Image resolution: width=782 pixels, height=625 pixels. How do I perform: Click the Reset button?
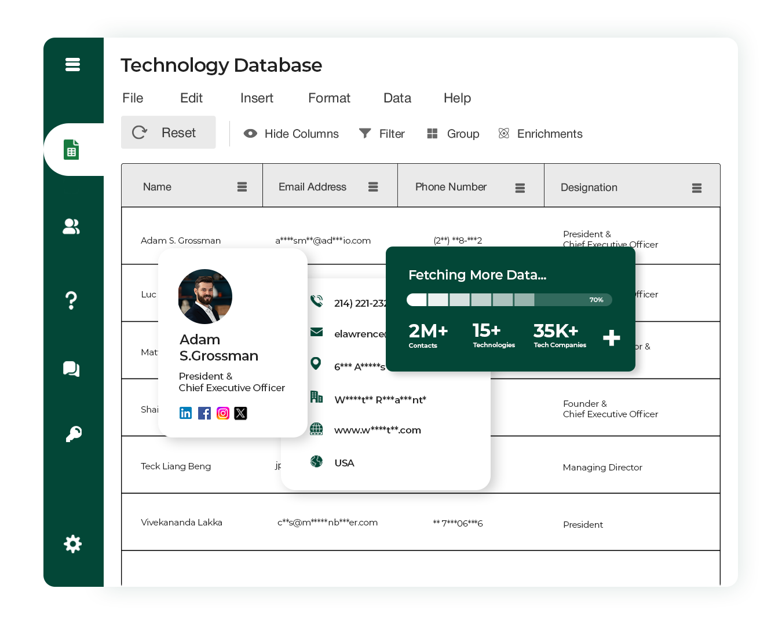coord(168,132)
